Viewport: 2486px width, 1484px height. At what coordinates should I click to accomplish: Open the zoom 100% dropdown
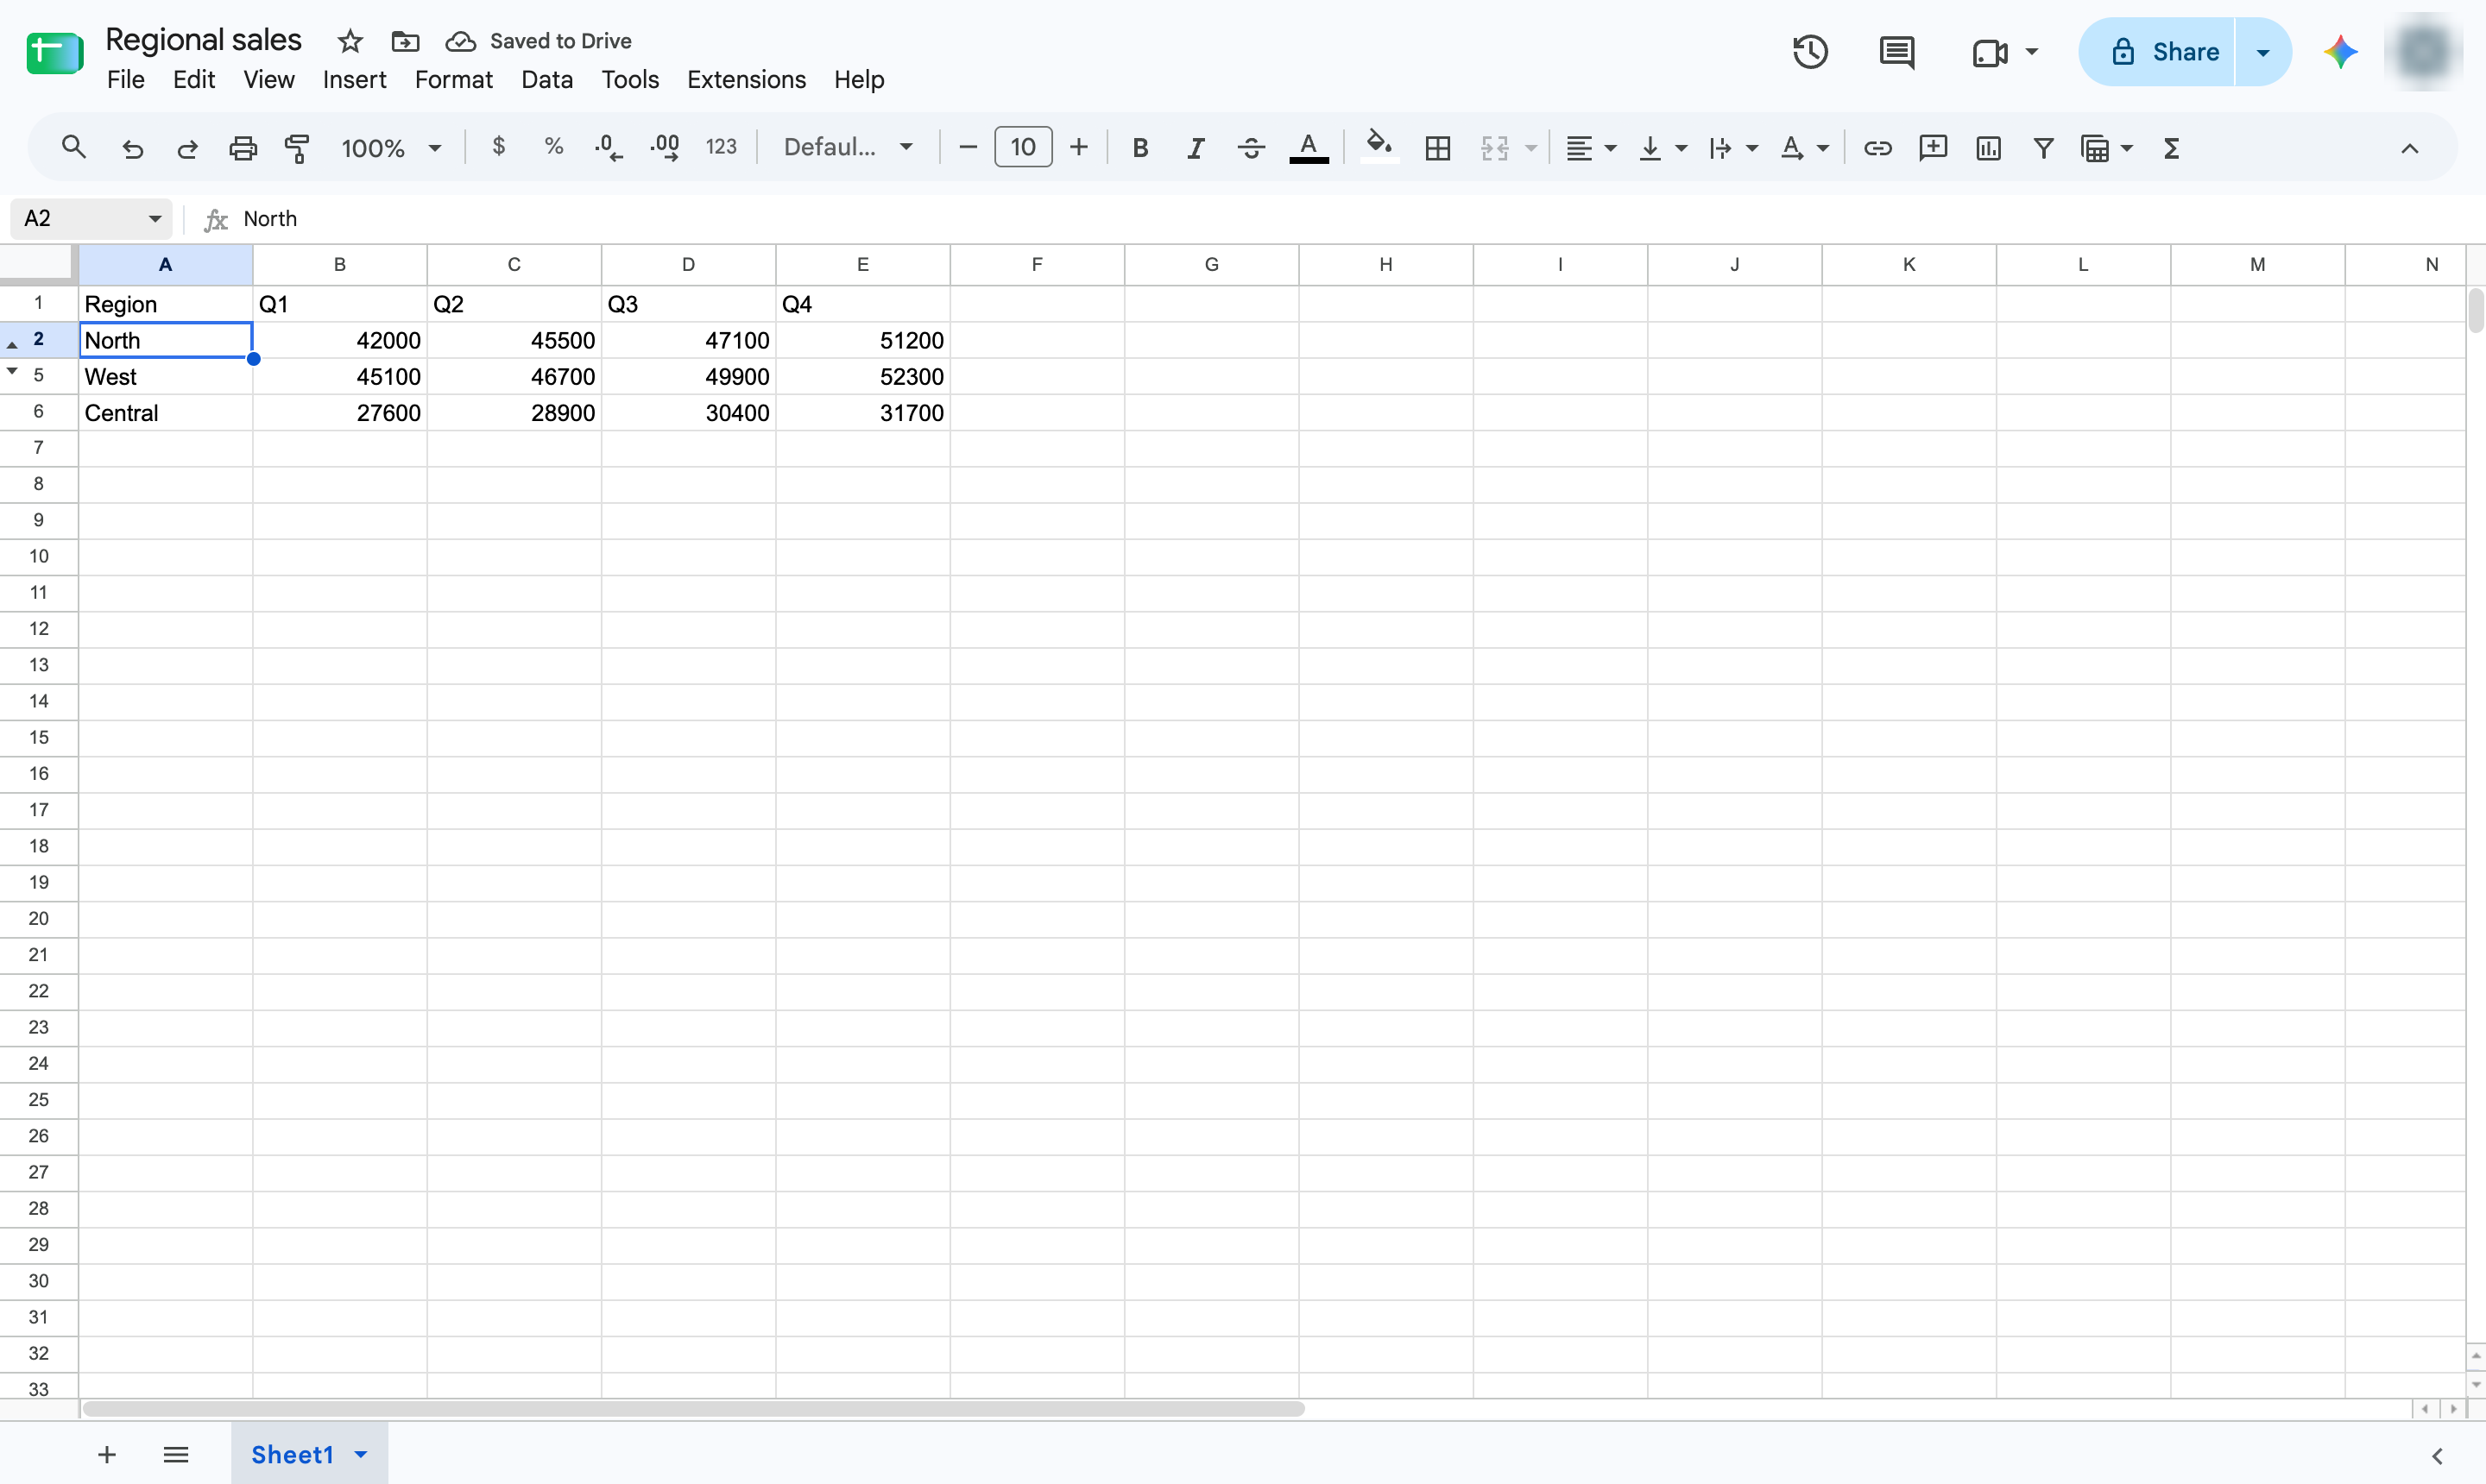[391, 148]
